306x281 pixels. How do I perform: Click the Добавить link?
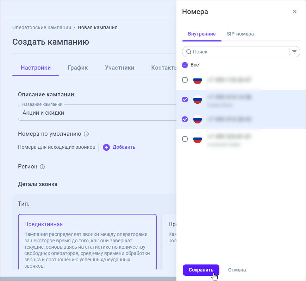[124, 147]
